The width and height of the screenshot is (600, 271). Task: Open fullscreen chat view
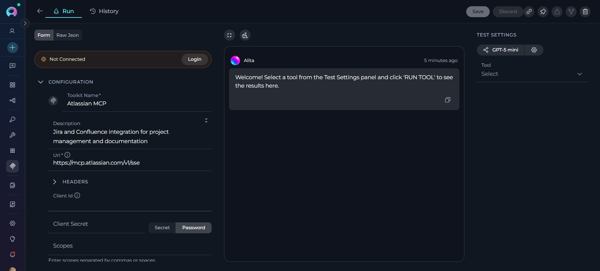pyautogui.click(x=229, y=35)
